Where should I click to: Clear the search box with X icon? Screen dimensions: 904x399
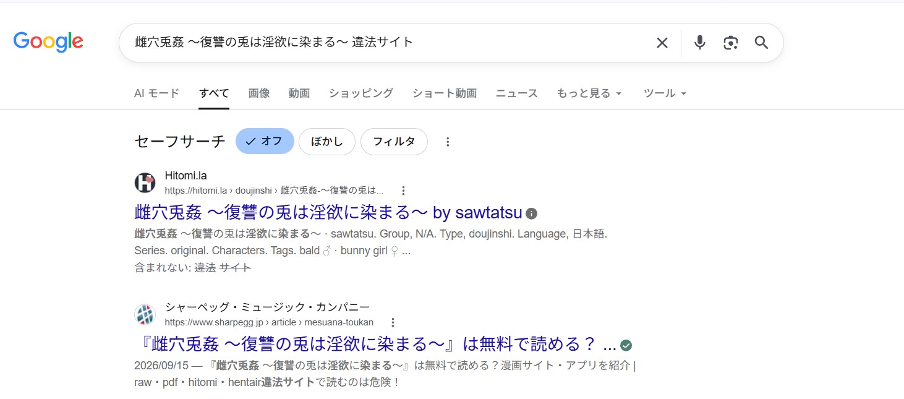[662, 43]
